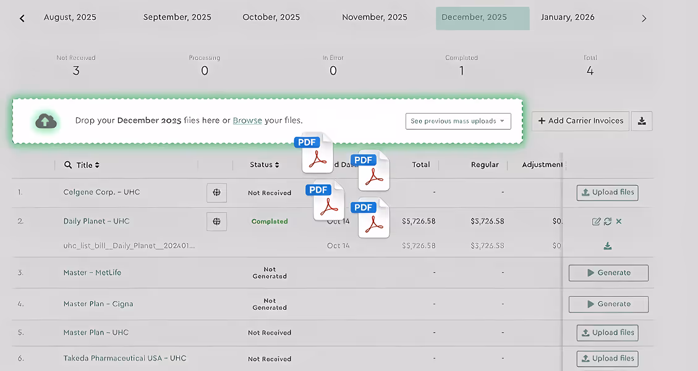Sort the table by Status column
This screenshot has width=698, height=371.
265,165
